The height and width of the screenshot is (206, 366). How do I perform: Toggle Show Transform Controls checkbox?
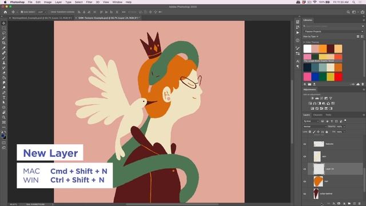49,12
